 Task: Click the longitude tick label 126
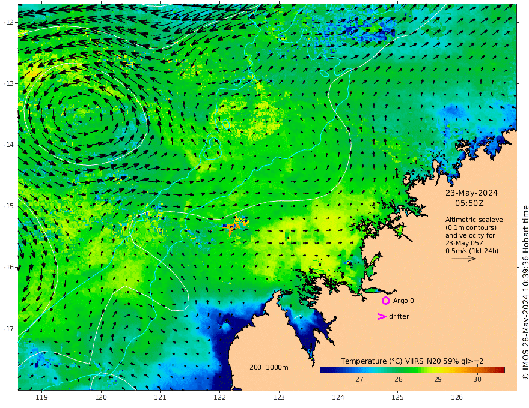coord(457,397)
